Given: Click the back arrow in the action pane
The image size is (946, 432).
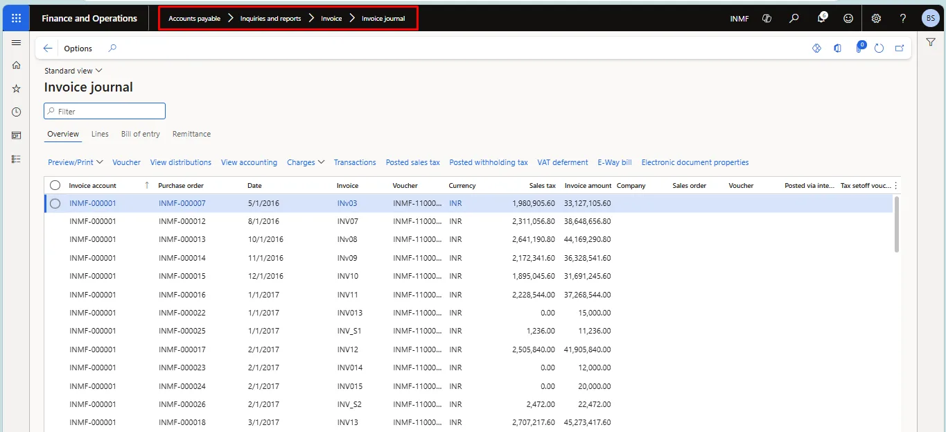Looking at the screenshot, I should click(x=48, y=49).
